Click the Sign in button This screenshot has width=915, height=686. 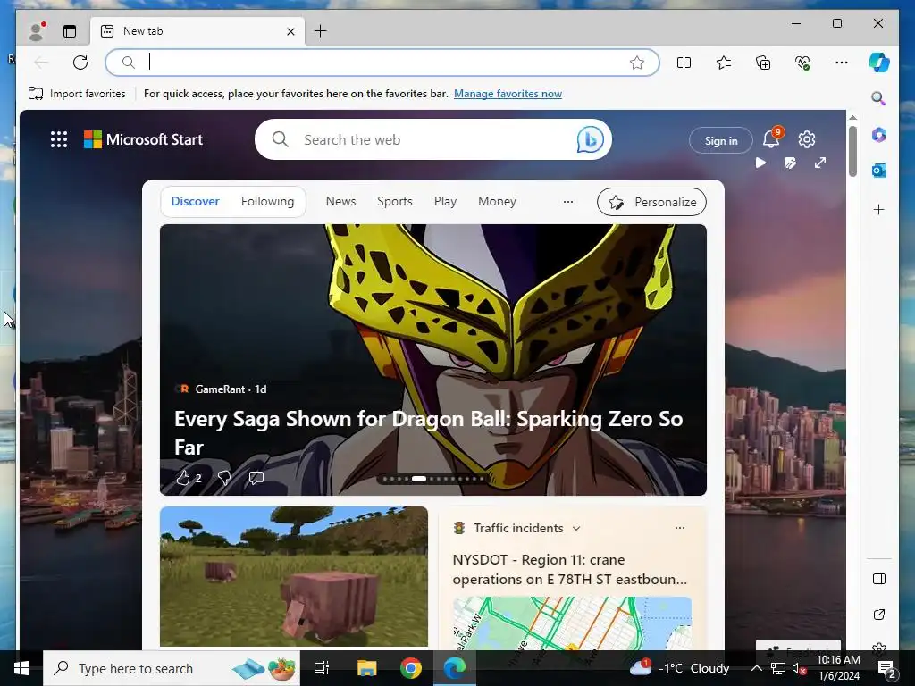click(x=721, y=140)
